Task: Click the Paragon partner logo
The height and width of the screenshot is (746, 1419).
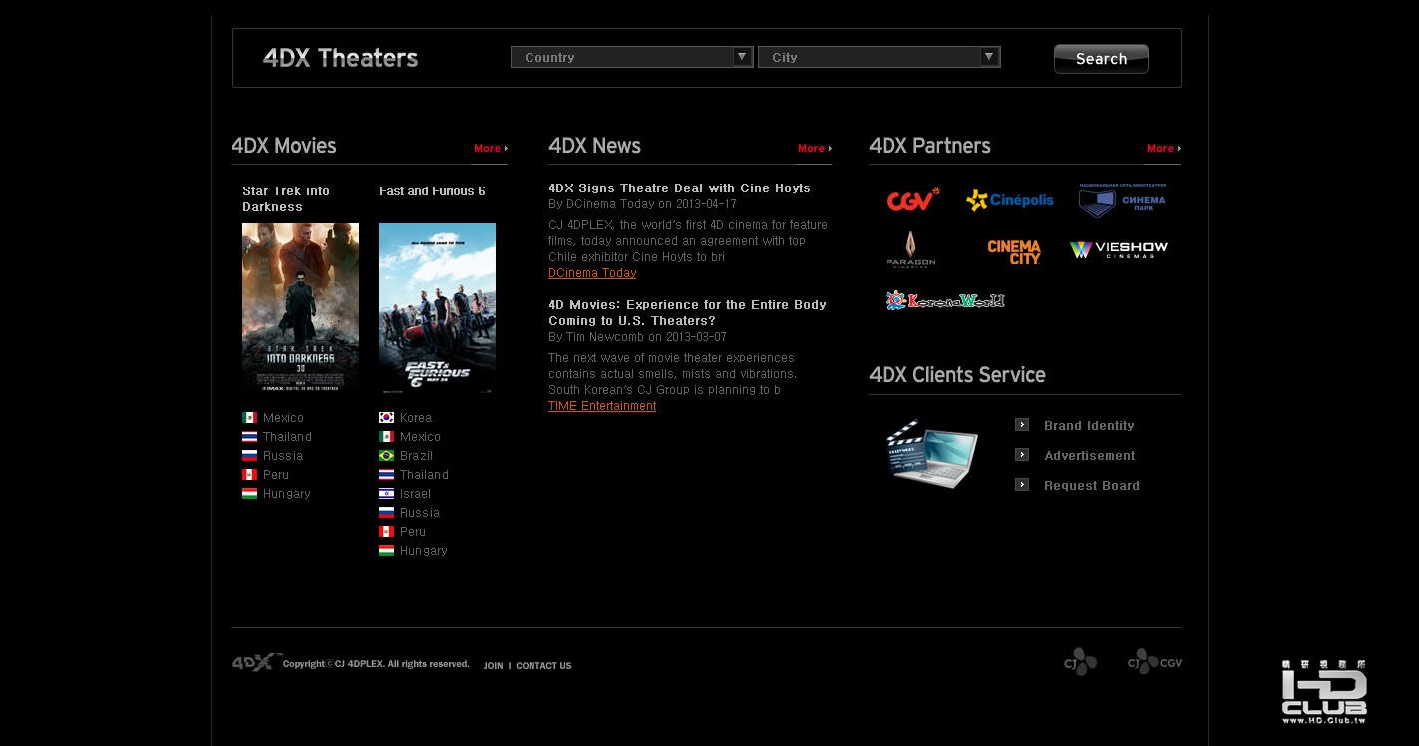Action: coord(910,250)
